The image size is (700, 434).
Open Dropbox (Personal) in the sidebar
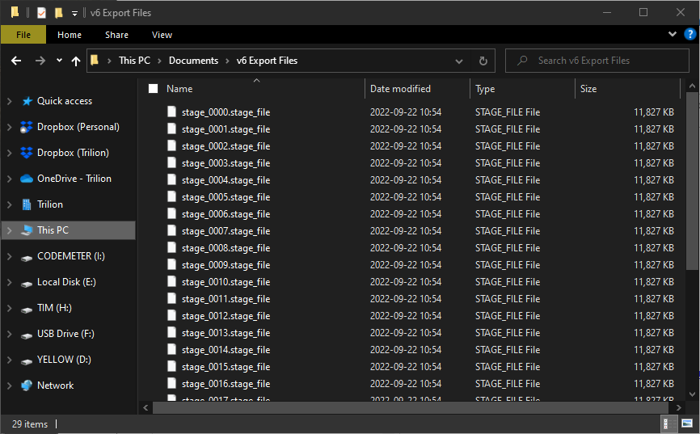point(78,127)
